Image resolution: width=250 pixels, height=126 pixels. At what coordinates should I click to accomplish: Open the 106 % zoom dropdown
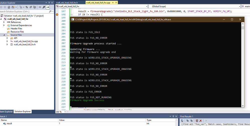click(x=65, y=112)
